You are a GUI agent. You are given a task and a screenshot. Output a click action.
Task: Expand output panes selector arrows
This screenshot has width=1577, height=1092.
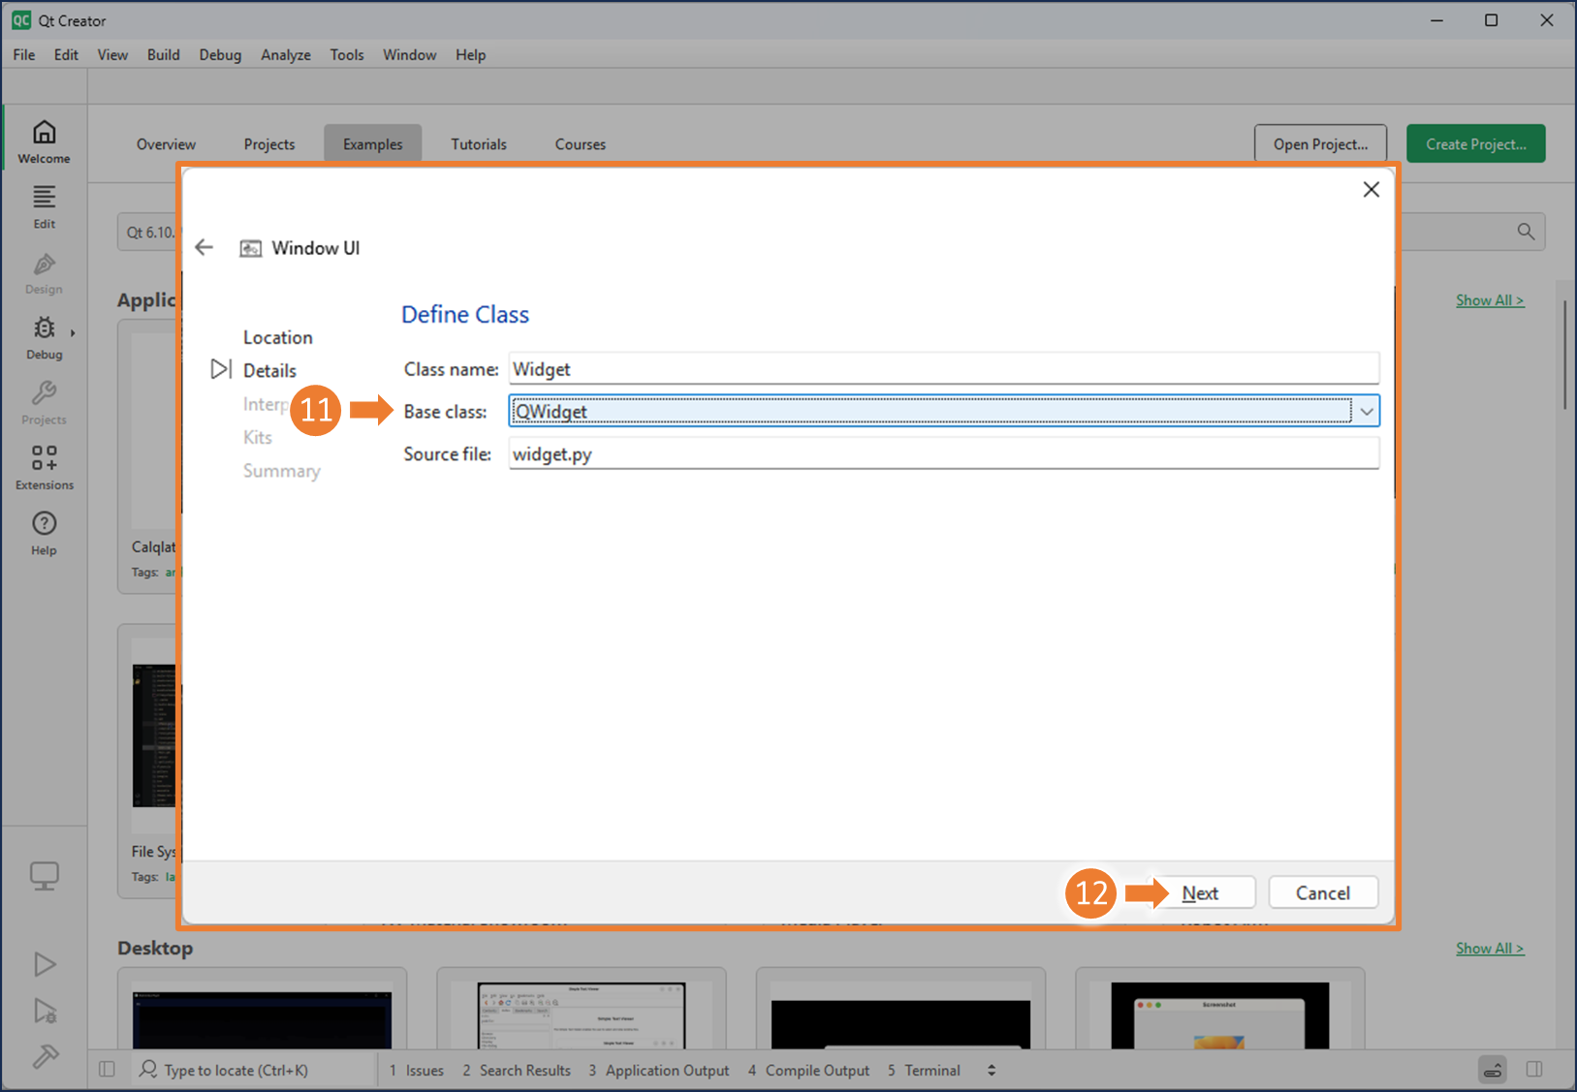991,1070
